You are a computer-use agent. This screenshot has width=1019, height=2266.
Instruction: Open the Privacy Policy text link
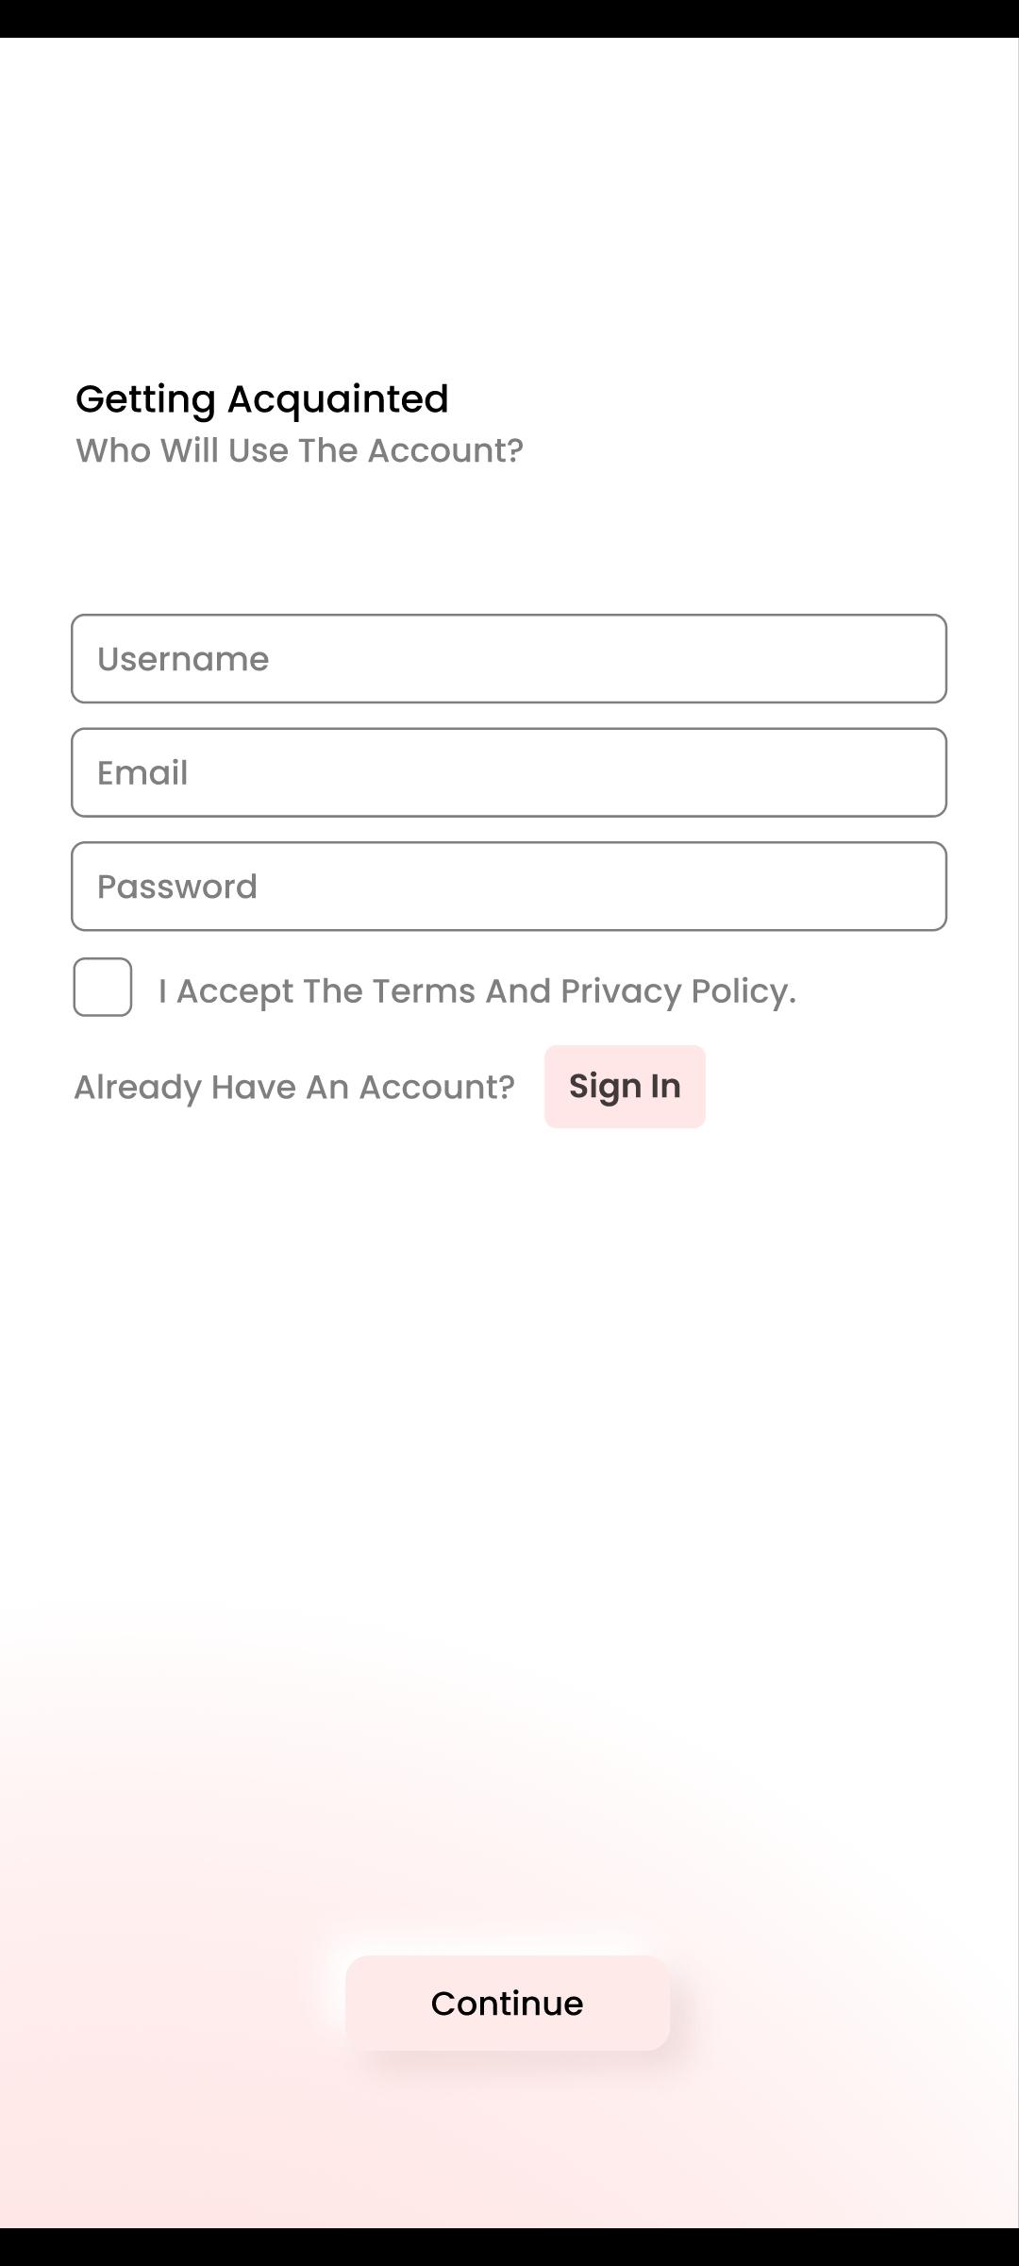pyautogui.click(x=676, y=991)
